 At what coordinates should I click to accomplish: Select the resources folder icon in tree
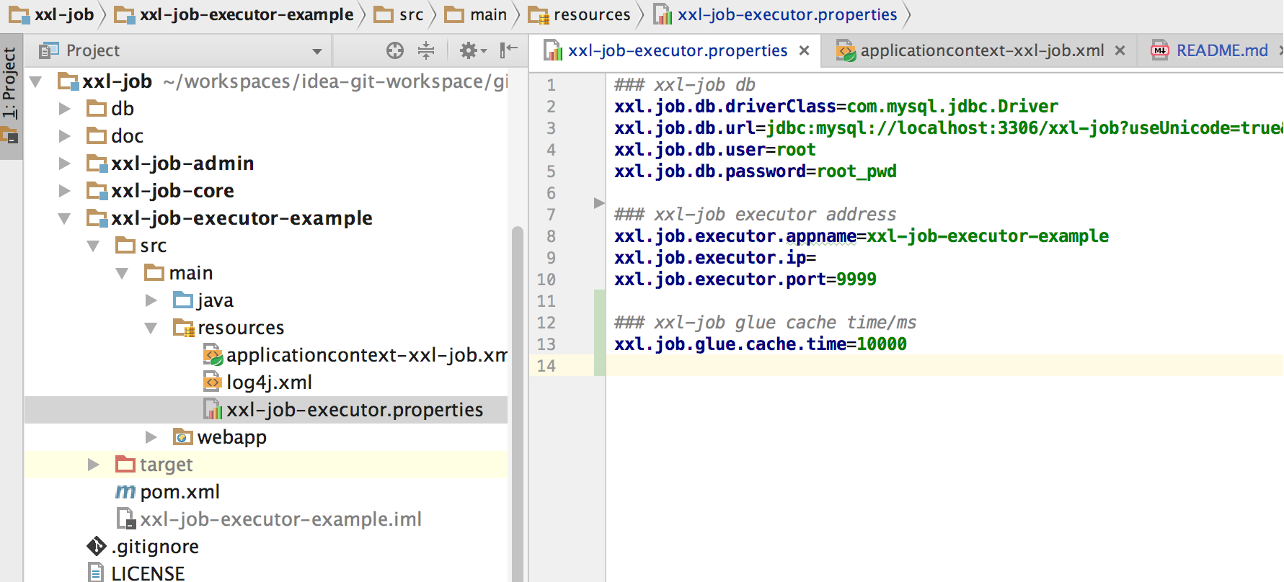[184, 328]
